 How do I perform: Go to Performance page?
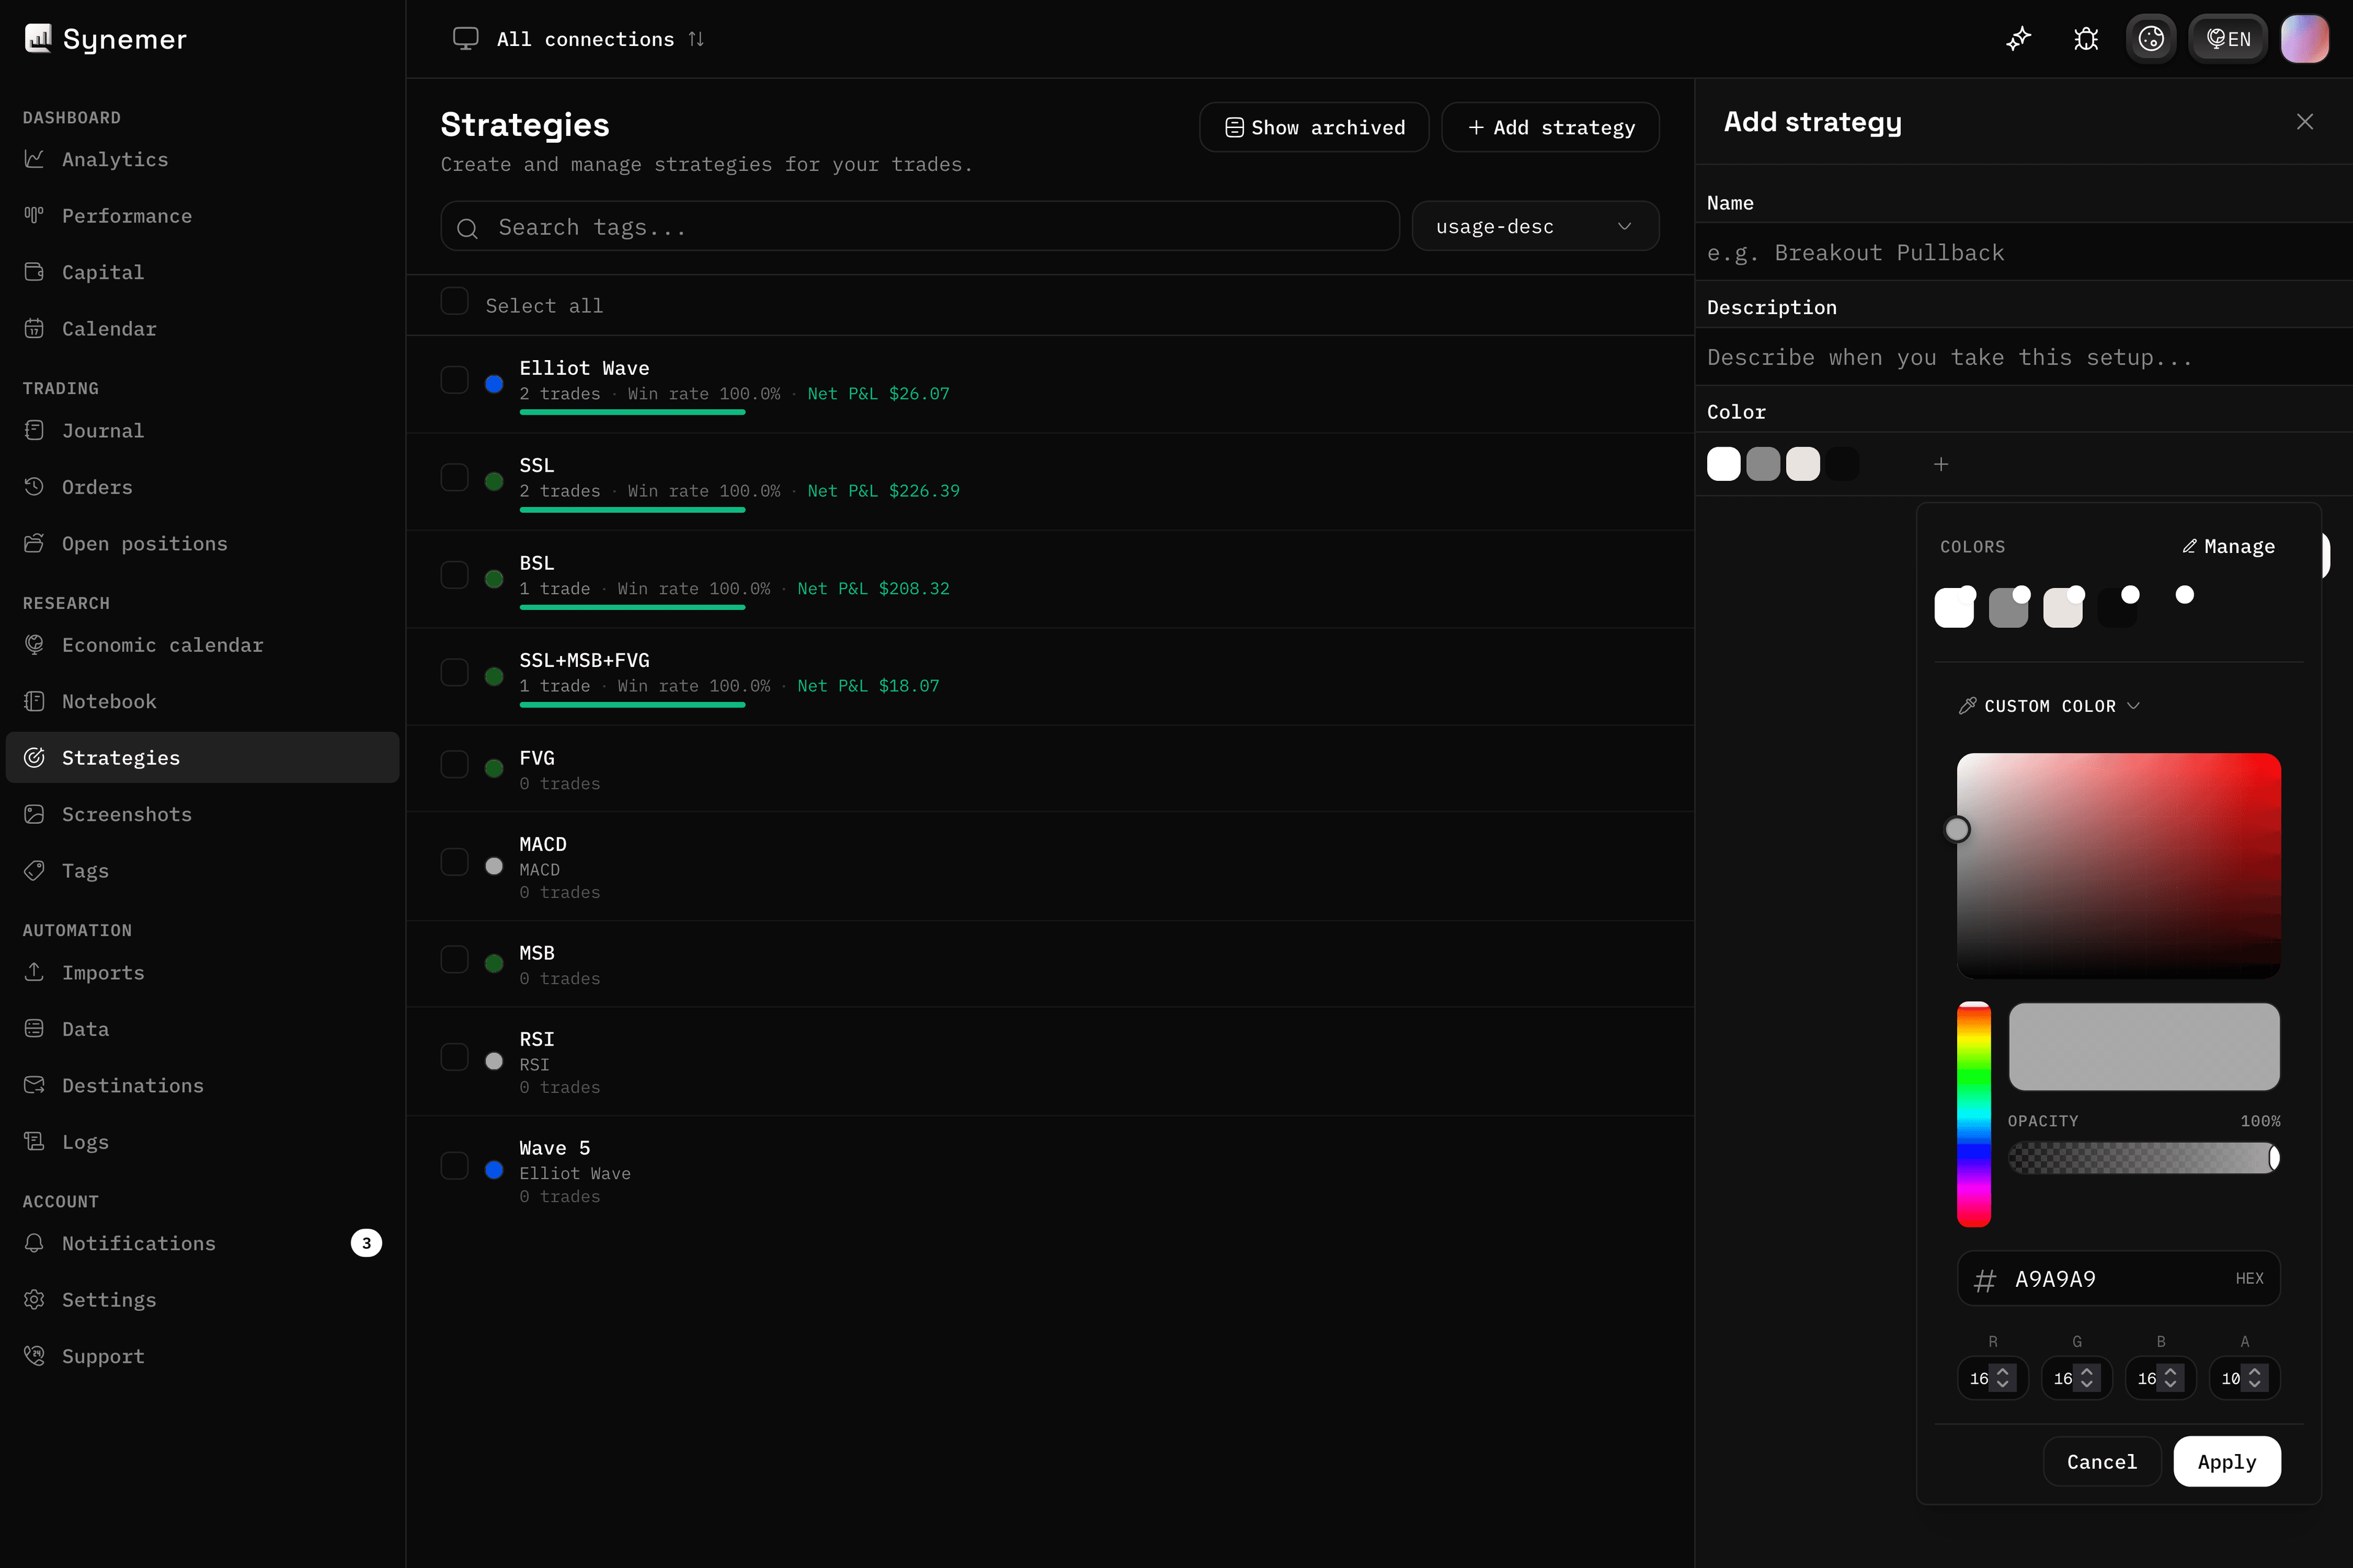202,216
